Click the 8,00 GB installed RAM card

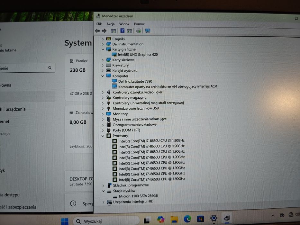pos(79,129)
